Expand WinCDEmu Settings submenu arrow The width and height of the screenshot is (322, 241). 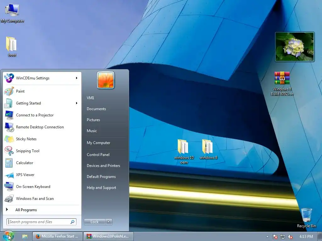76,78
